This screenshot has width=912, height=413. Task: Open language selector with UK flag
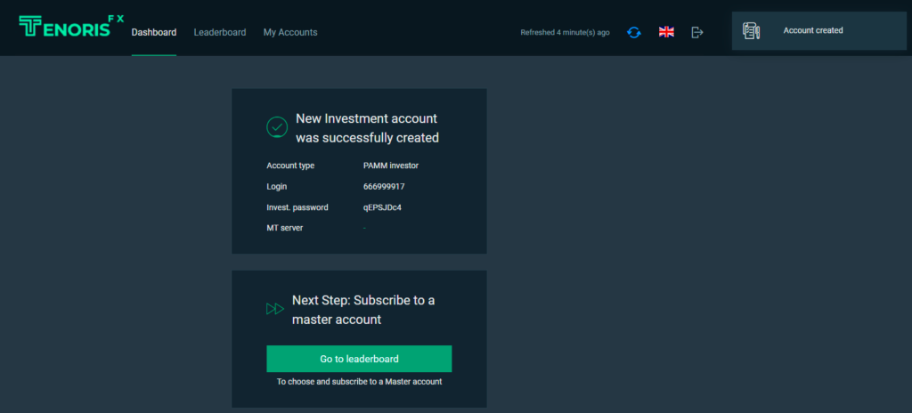[x=666, y=32]
